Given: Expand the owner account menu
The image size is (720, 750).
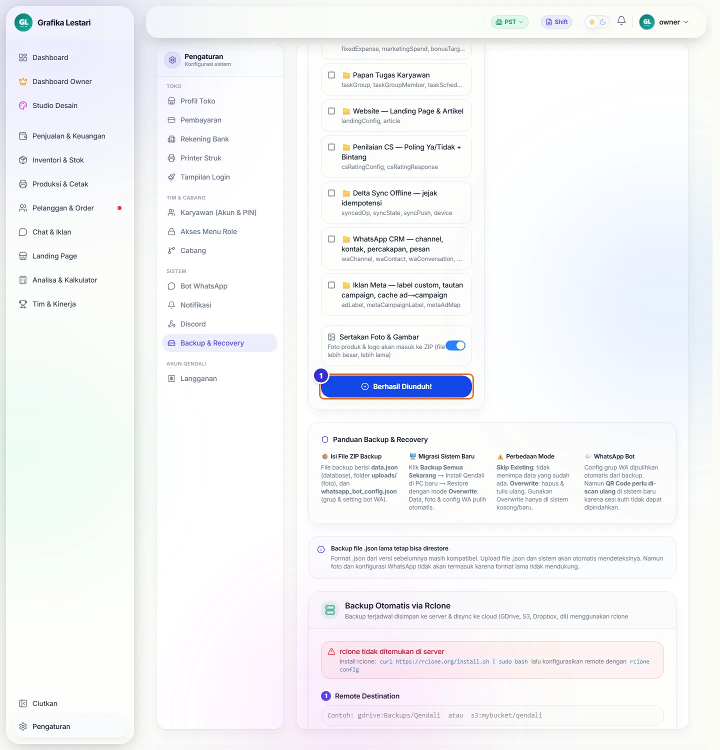Looking at the screenshot, I should tap(664, 22).
